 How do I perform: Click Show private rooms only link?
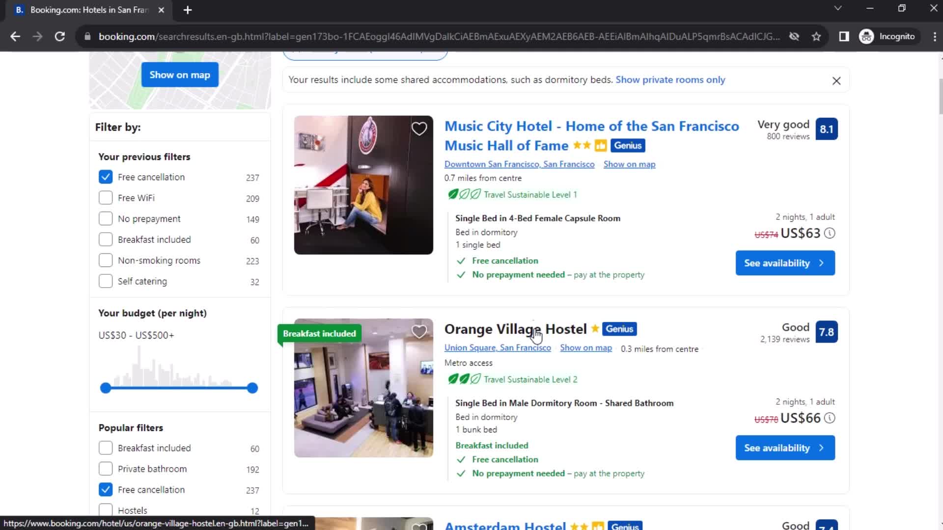tap(670, 79)
